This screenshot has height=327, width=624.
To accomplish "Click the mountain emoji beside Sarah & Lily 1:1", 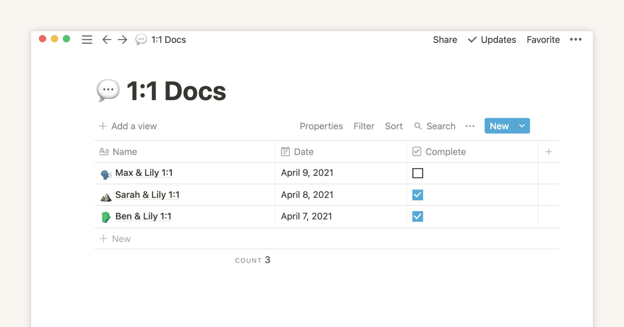I will (x=105, y=195).
